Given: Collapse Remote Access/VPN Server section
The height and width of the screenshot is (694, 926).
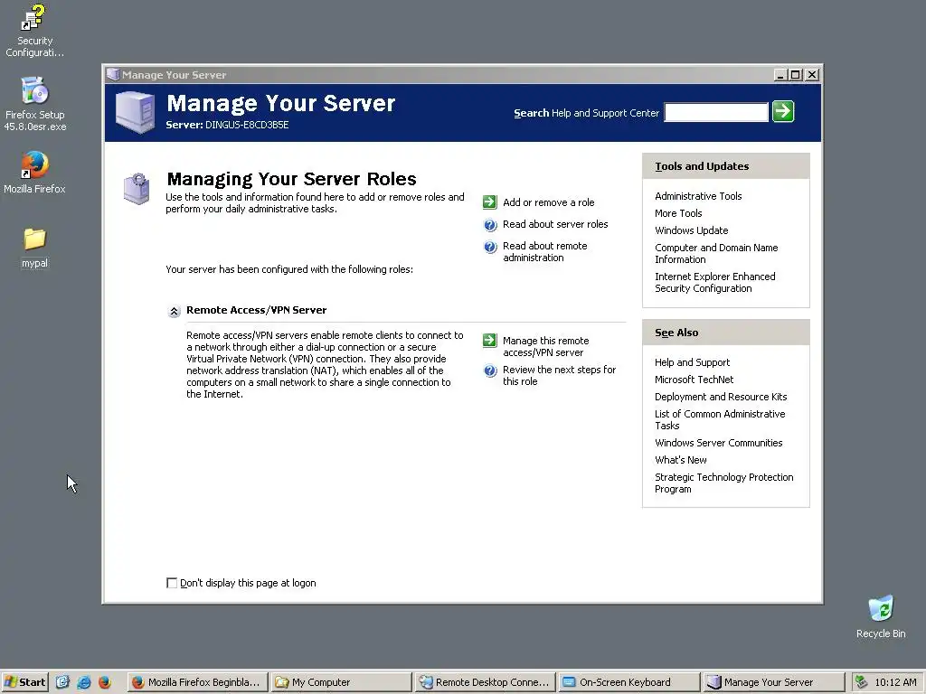Looking at the screenshot, I should coord(174,311).
